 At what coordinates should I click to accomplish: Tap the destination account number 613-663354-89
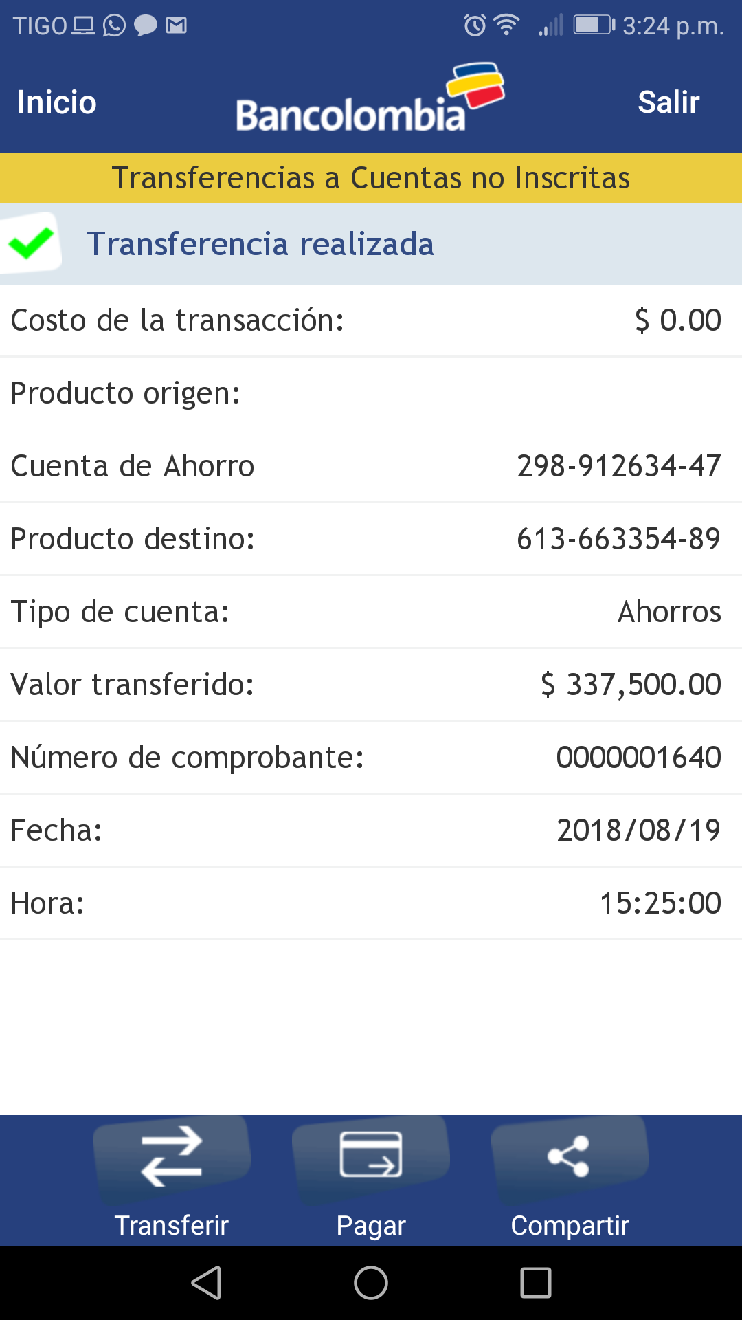pyautogui.click(x=618, y=539)
